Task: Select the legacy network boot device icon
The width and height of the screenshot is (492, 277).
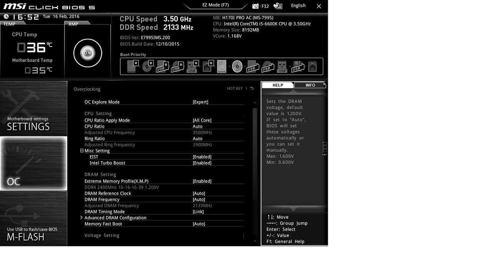Action: [312, 67]
